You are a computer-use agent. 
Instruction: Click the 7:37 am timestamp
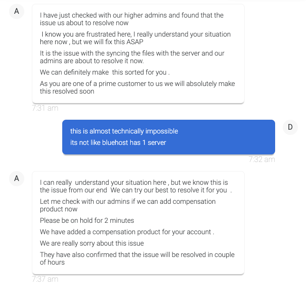[x=45, y=279]
